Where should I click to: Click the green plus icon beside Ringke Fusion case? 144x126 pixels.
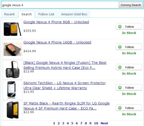click(x=120, y=67)
